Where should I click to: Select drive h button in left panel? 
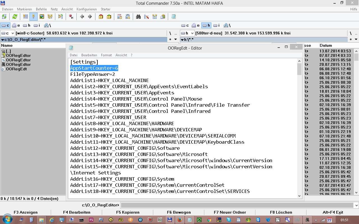click(27, 25)
